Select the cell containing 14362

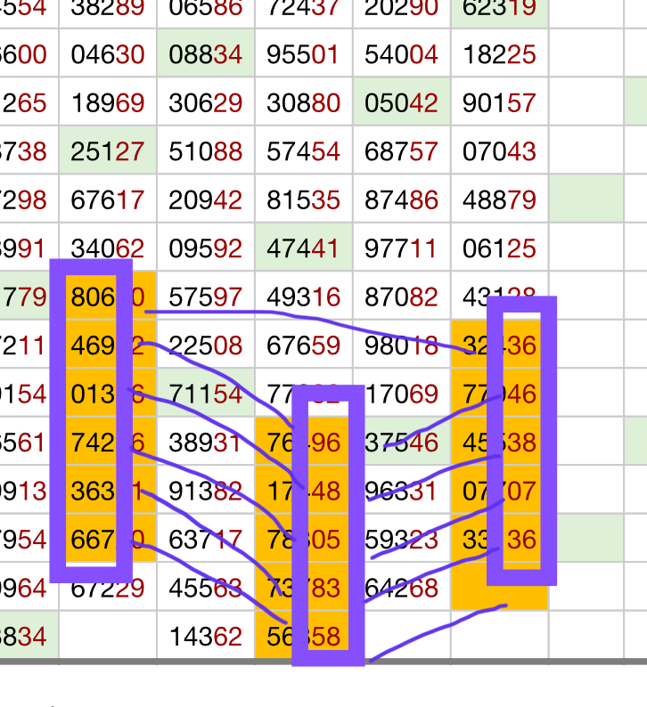[x=206, y=637]
